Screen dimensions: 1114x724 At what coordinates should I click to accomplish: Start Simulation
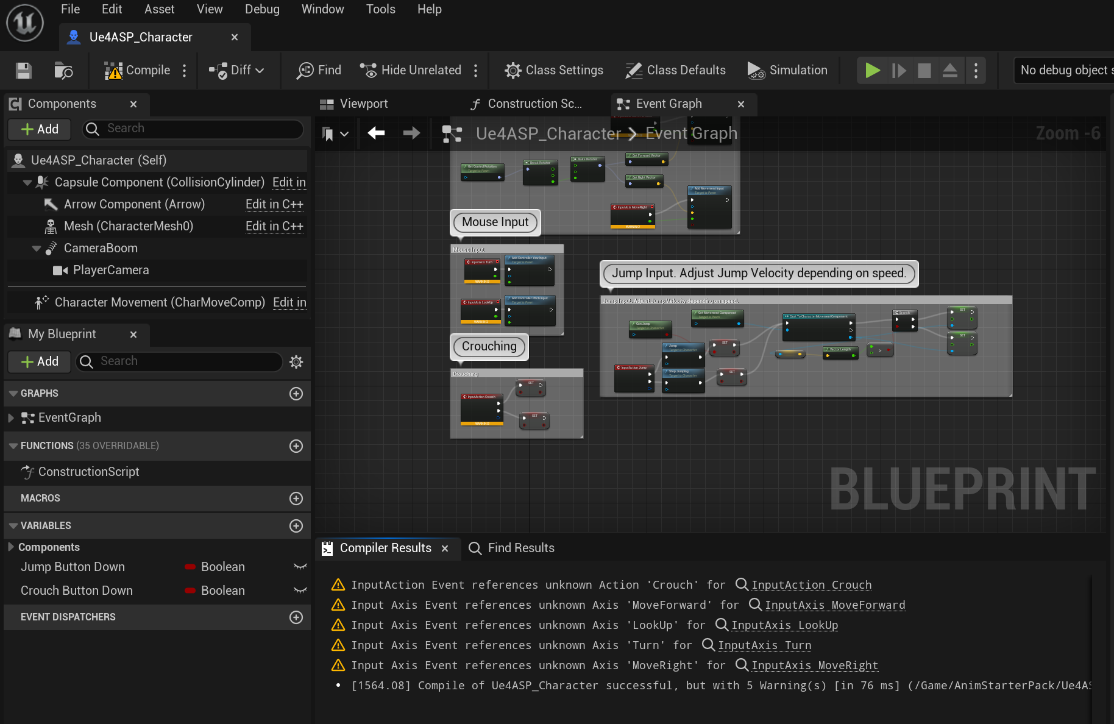click(x=787, y=71)
